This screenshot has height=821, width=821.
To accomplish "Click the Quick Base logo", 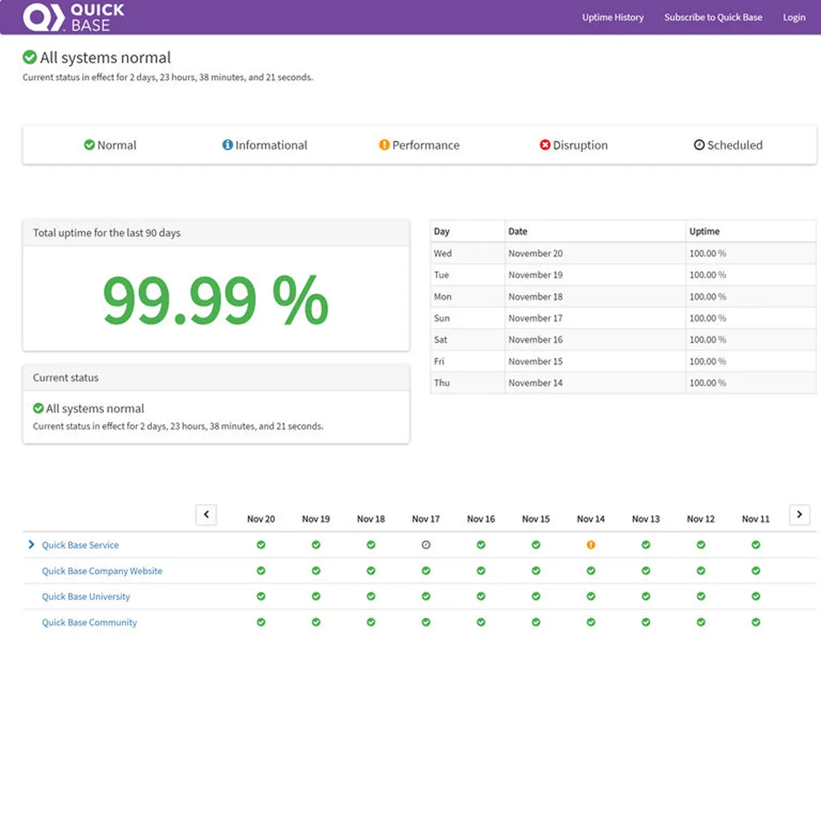I will (x=73, y=17).
